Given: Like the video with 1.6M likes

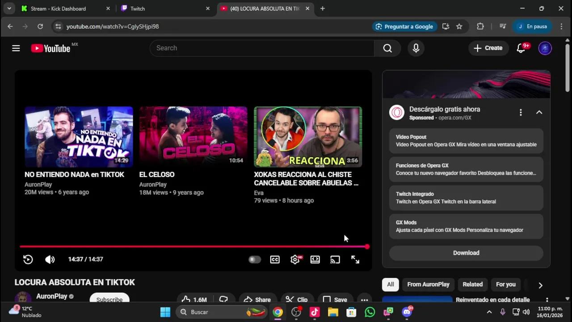Looking at the screenshot, I should 194,300.
